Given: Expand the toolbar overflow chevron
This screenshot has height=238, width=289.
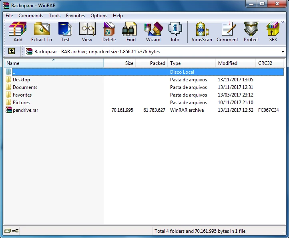Looking at the screenshot, I should [x=283, y=22].
